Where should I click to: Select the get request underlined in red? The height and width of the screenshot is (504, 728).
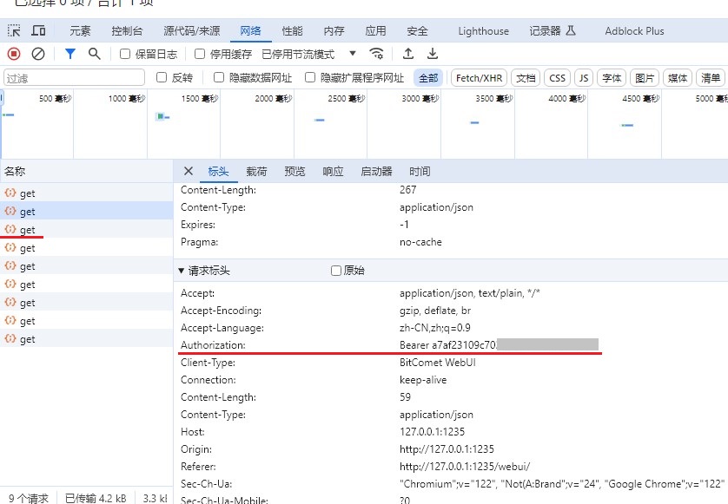tap(27, 230)
